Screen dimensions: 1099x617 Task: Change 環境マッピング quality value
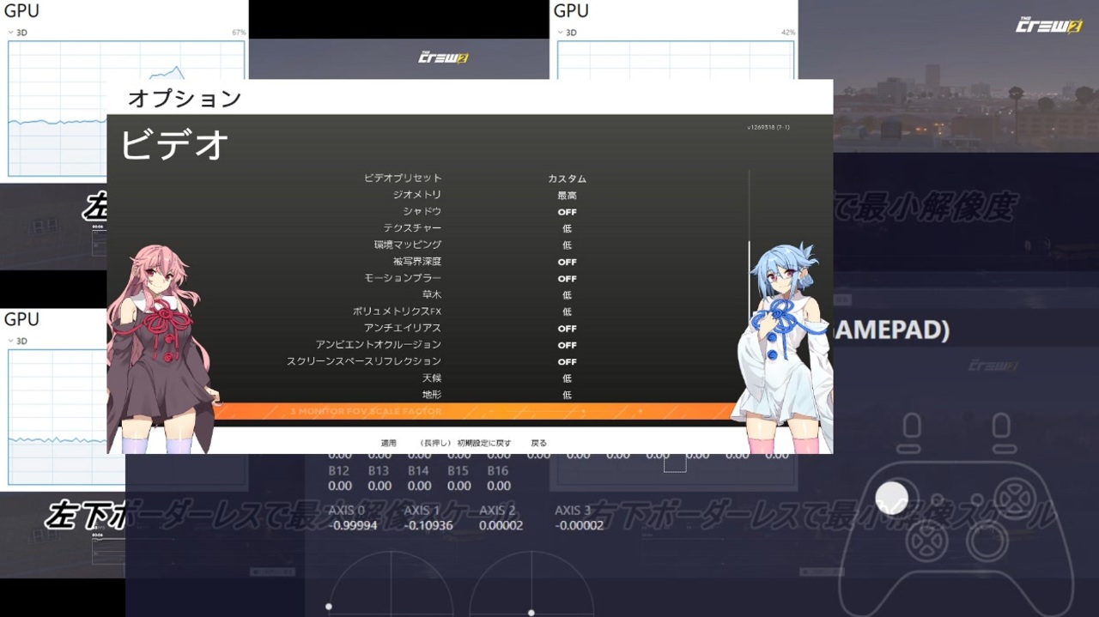click(x=567, y=245)
